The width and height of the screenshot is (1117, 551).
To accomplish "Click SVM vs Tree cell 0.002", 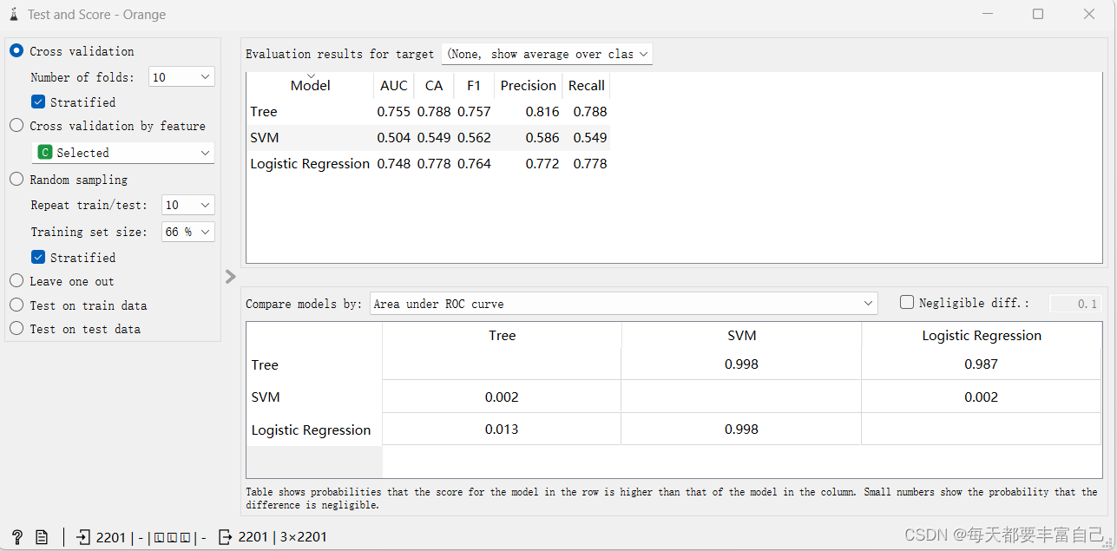I will tap(502, 397).
